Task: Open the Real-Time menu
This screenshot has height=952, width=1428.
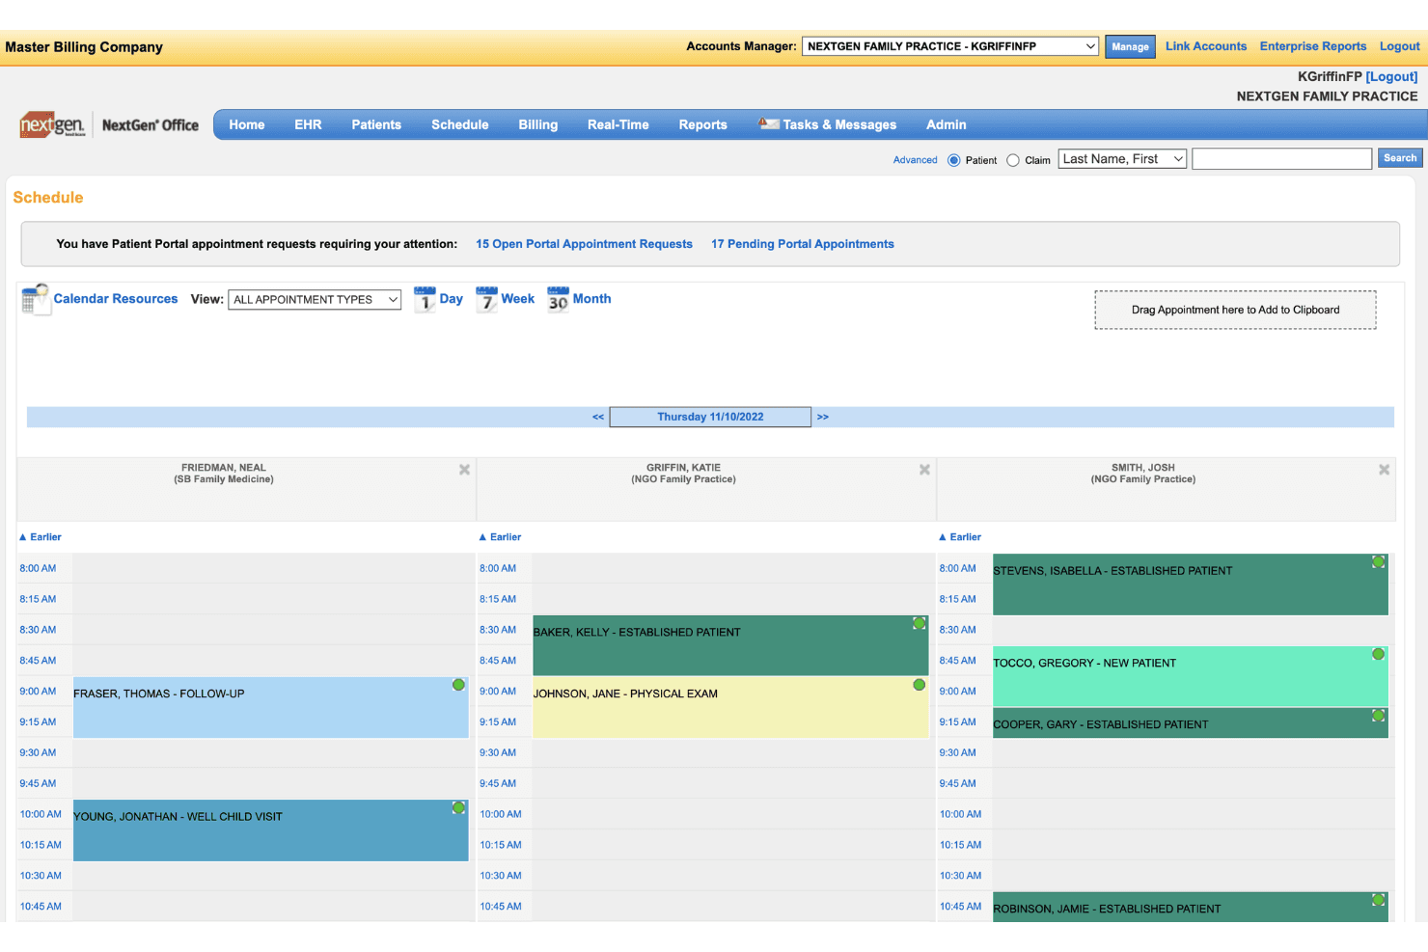Action: [x=618, y=124]
